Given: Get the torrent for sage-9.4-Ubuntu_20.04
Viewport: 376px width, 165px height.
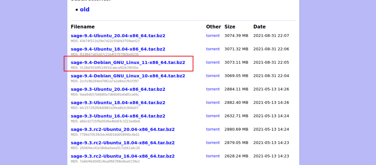Looking at the screenshot, I should pos(213,35).
